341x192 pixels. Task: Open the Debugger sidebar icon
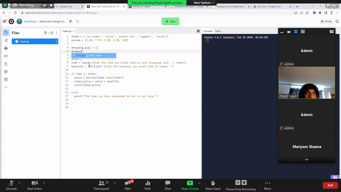coord(6,56)
